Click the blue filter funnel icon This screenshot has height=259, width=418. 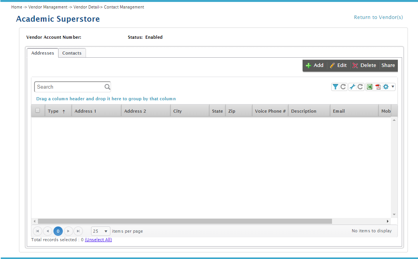(x=335, y=87)
